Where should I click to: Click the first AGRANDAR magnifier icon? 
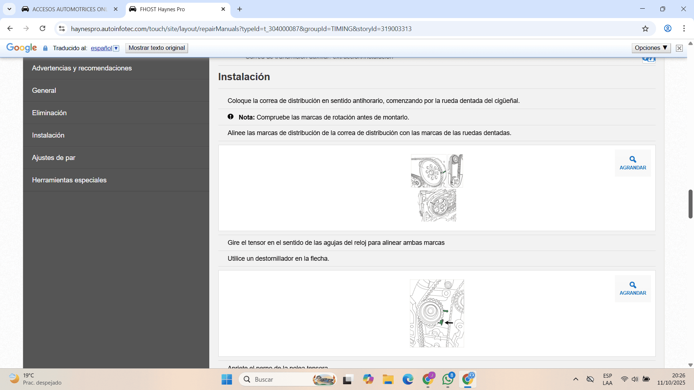coord(633,159)
